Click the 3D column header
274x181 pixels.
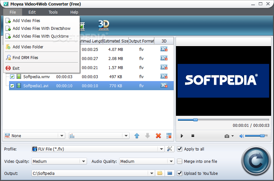click(x=164, y=41)
